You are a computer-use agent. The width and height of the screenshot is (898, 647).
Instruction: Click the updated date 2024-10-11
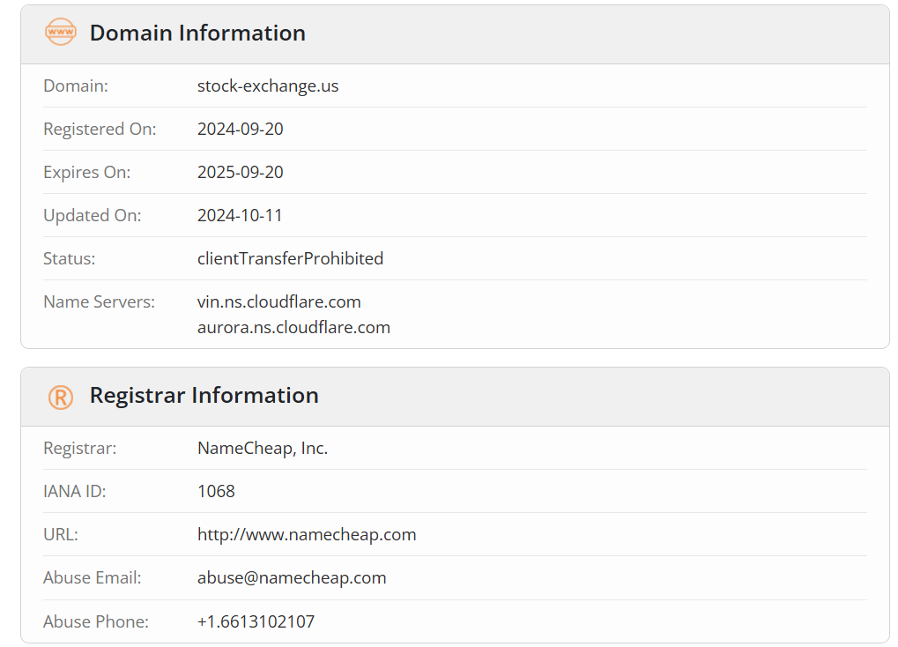[x=240, y=215]
